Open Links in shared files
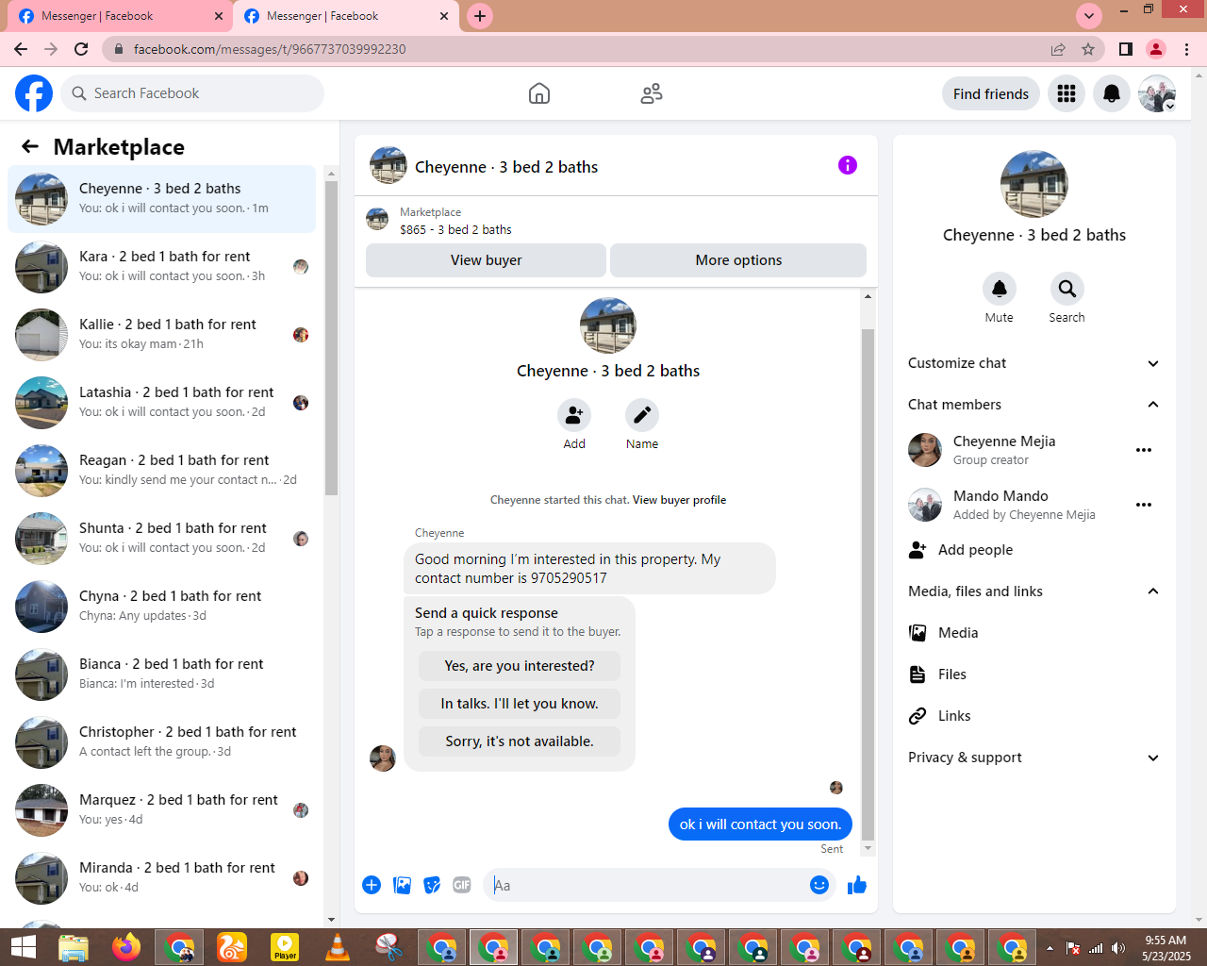This screenshot has height=966, width=1207. (x=1033, y=716)
